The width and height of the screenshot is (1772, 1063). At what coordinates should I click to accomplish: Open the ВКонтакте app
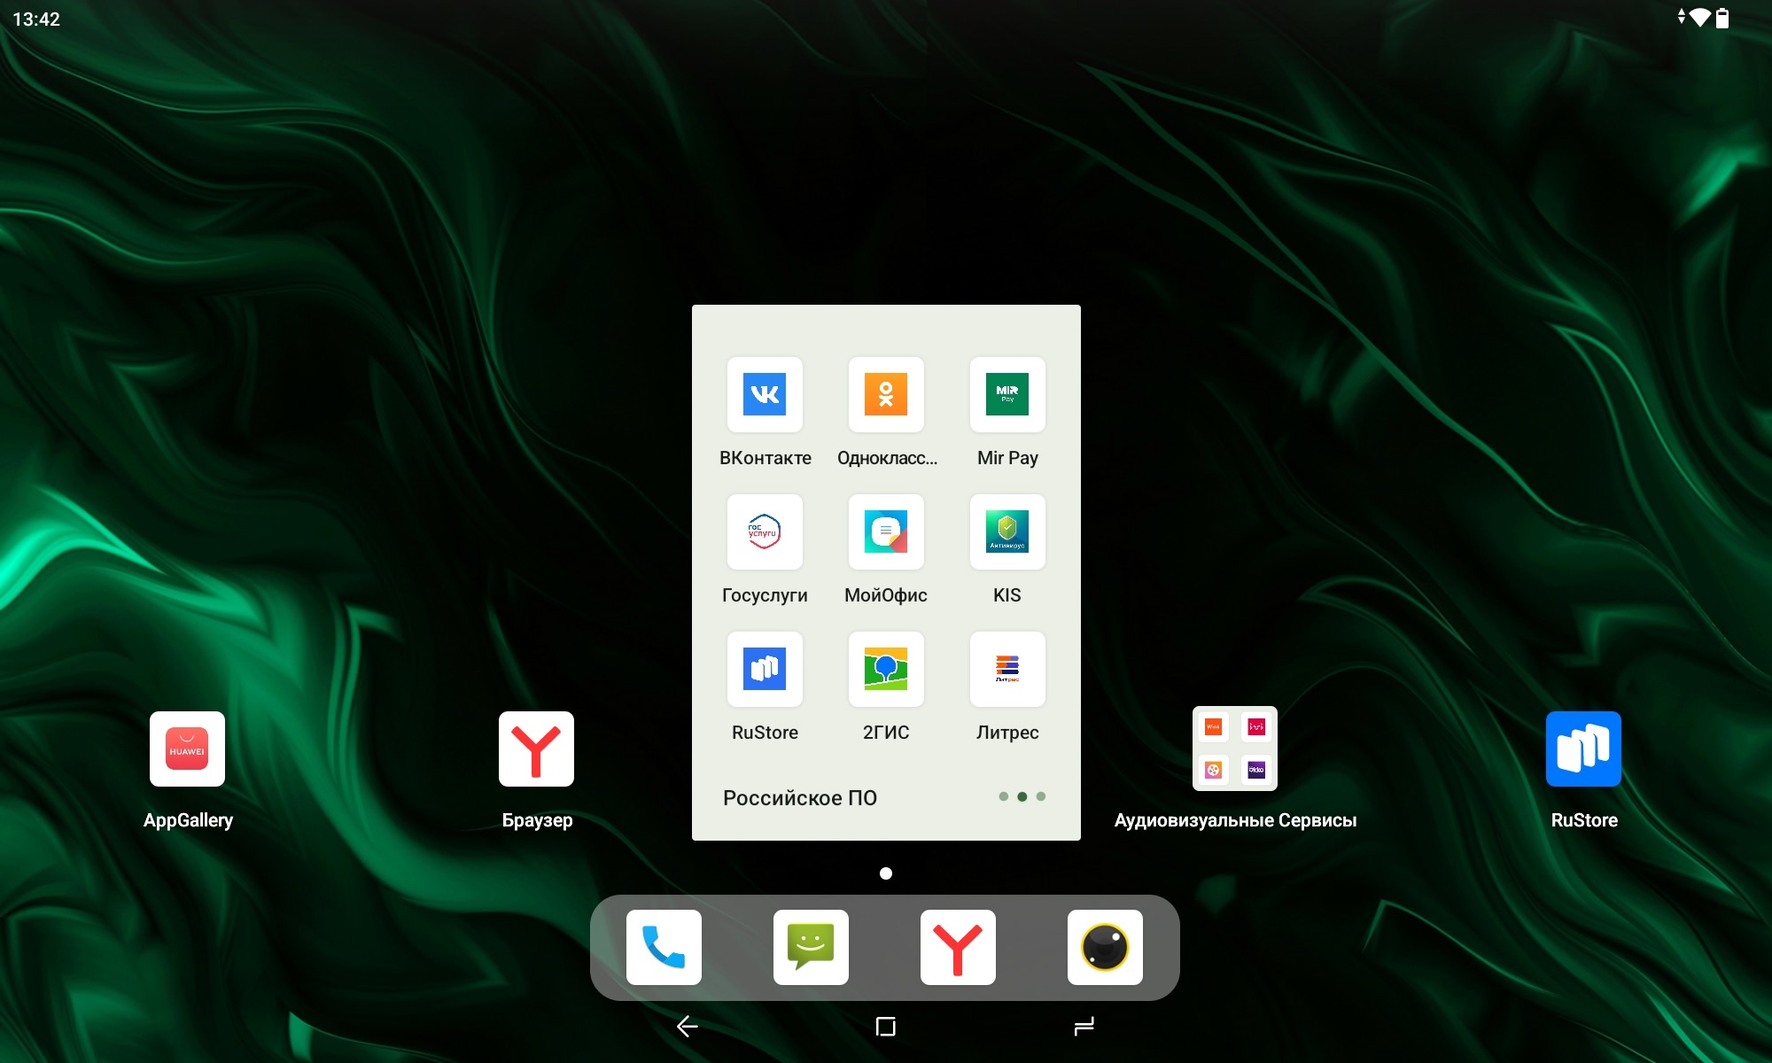tap(765, 395)
